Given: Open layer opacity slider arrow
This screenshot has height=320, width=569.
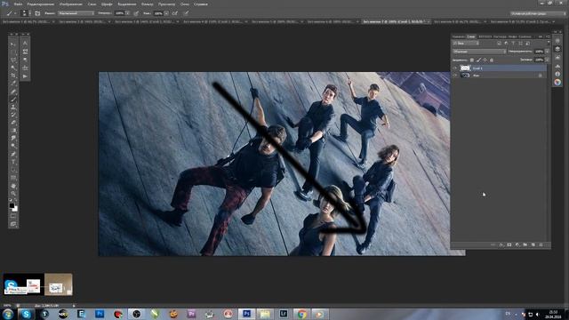Looking at the screenshot, I should 548,52.
